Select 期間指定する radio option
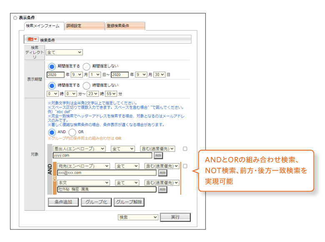Screen dimensions: 325x242 coord(52,66)
